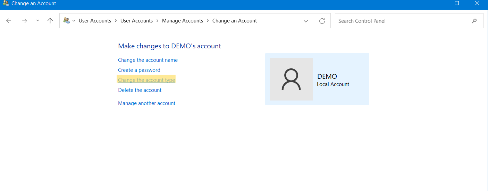Go to Manage another account
This screenshot has height=191, width=488.
(146, 103)
